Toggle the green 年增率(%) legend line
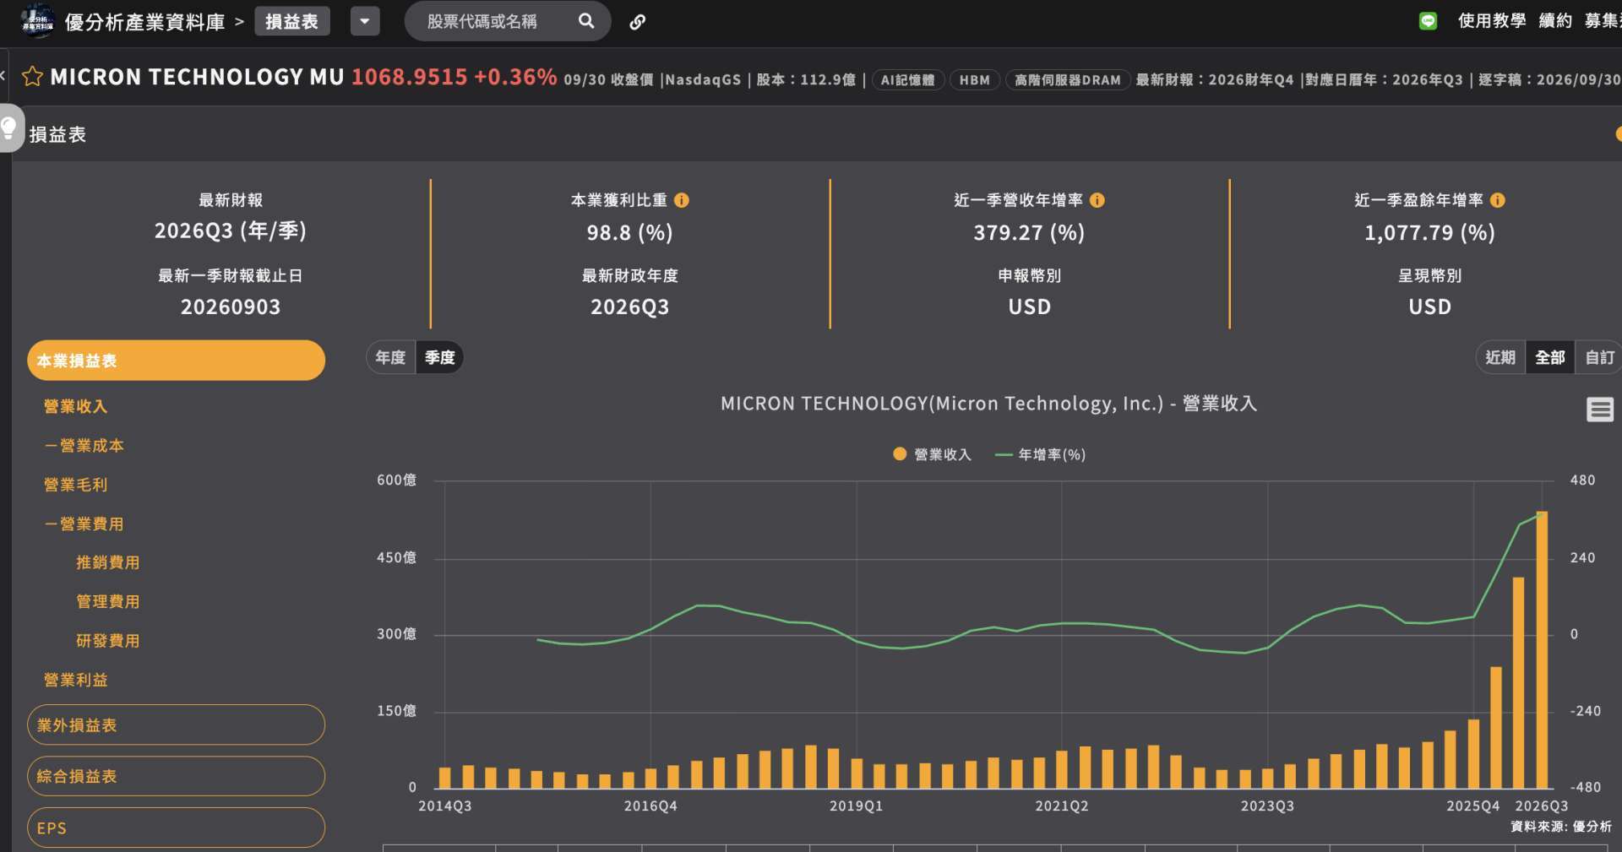The height and width of the screenshot is (852, 1622). coord(1040,454)
